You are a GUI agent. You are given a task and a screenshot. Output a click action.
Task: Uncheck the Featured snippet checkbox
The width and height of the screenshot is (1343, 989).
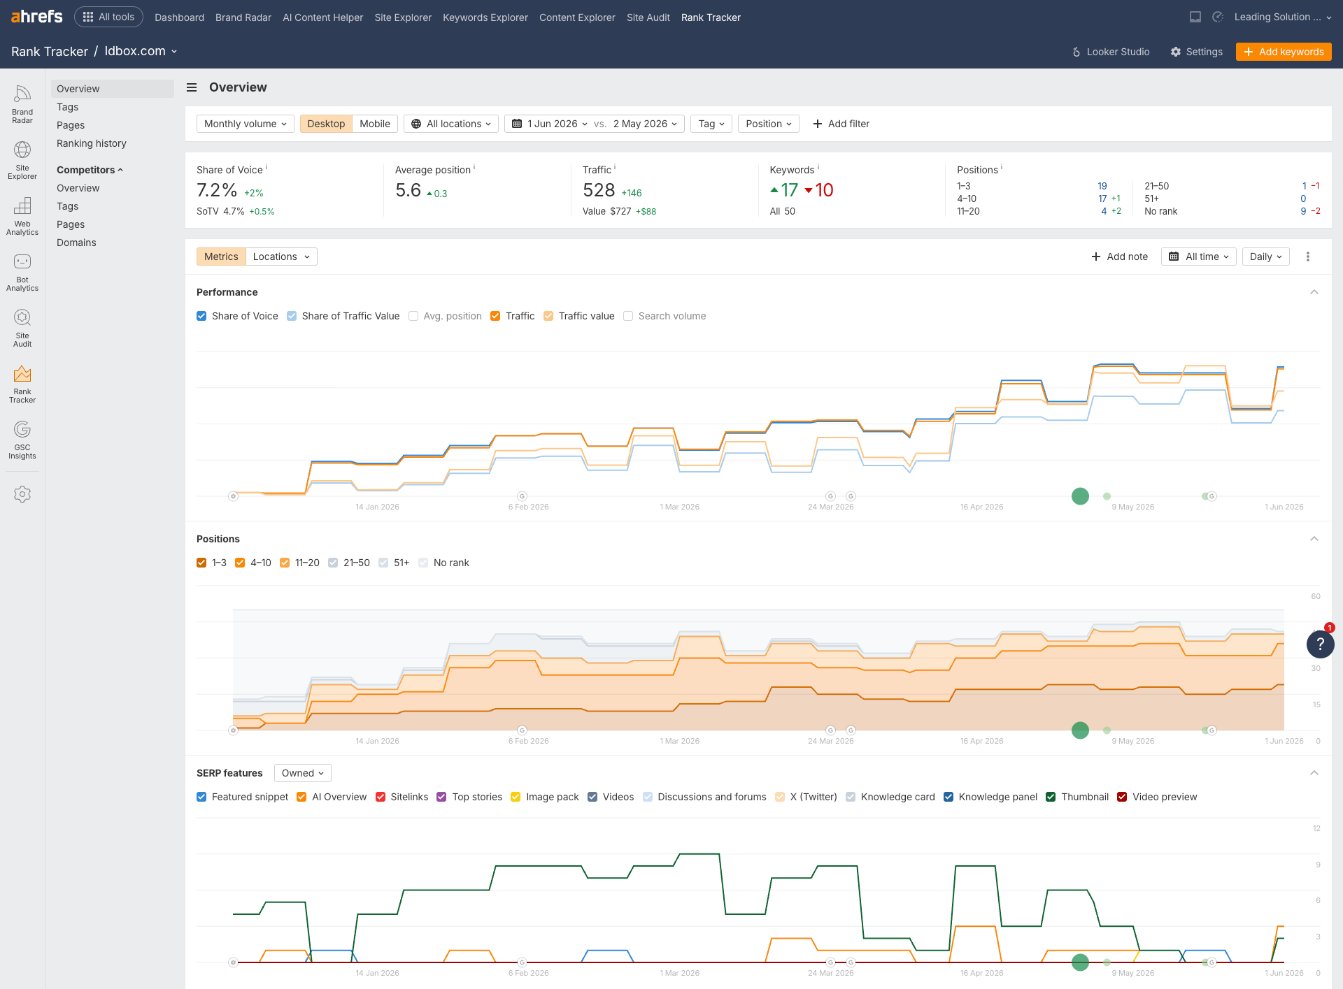tap(201, 797)
